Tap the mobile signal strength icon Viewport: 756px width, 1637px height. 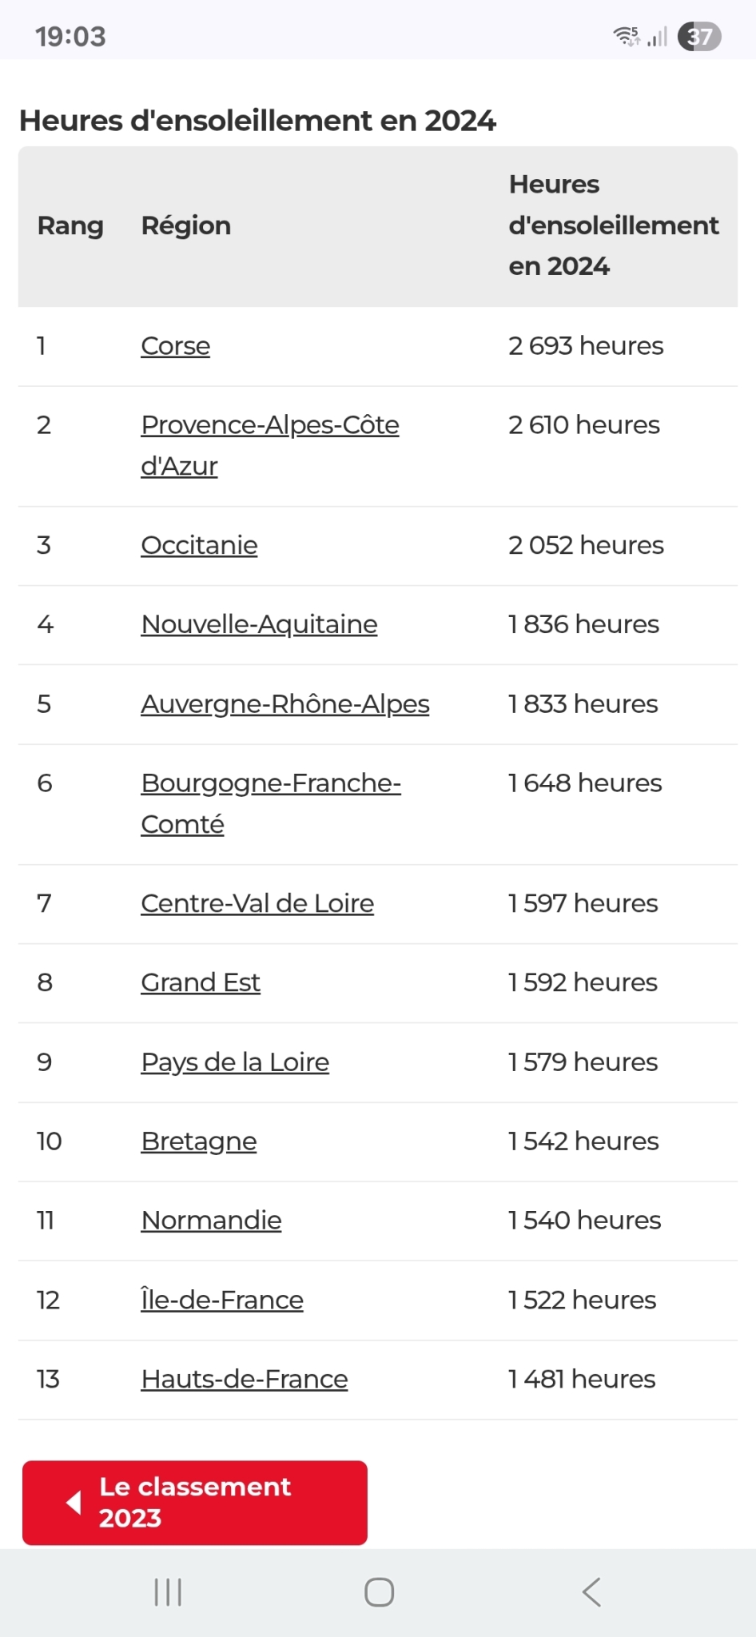(x=657, y=36)
